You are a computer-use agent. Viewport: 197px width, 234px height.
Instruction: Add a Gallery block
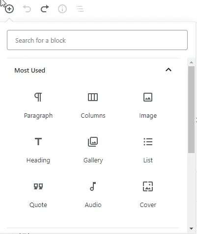click(93, 150)
